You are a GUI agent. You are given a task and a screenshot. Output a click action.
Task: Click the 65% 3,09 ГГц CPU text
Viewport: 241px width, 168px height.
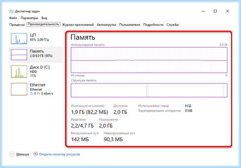coord(39,40)
